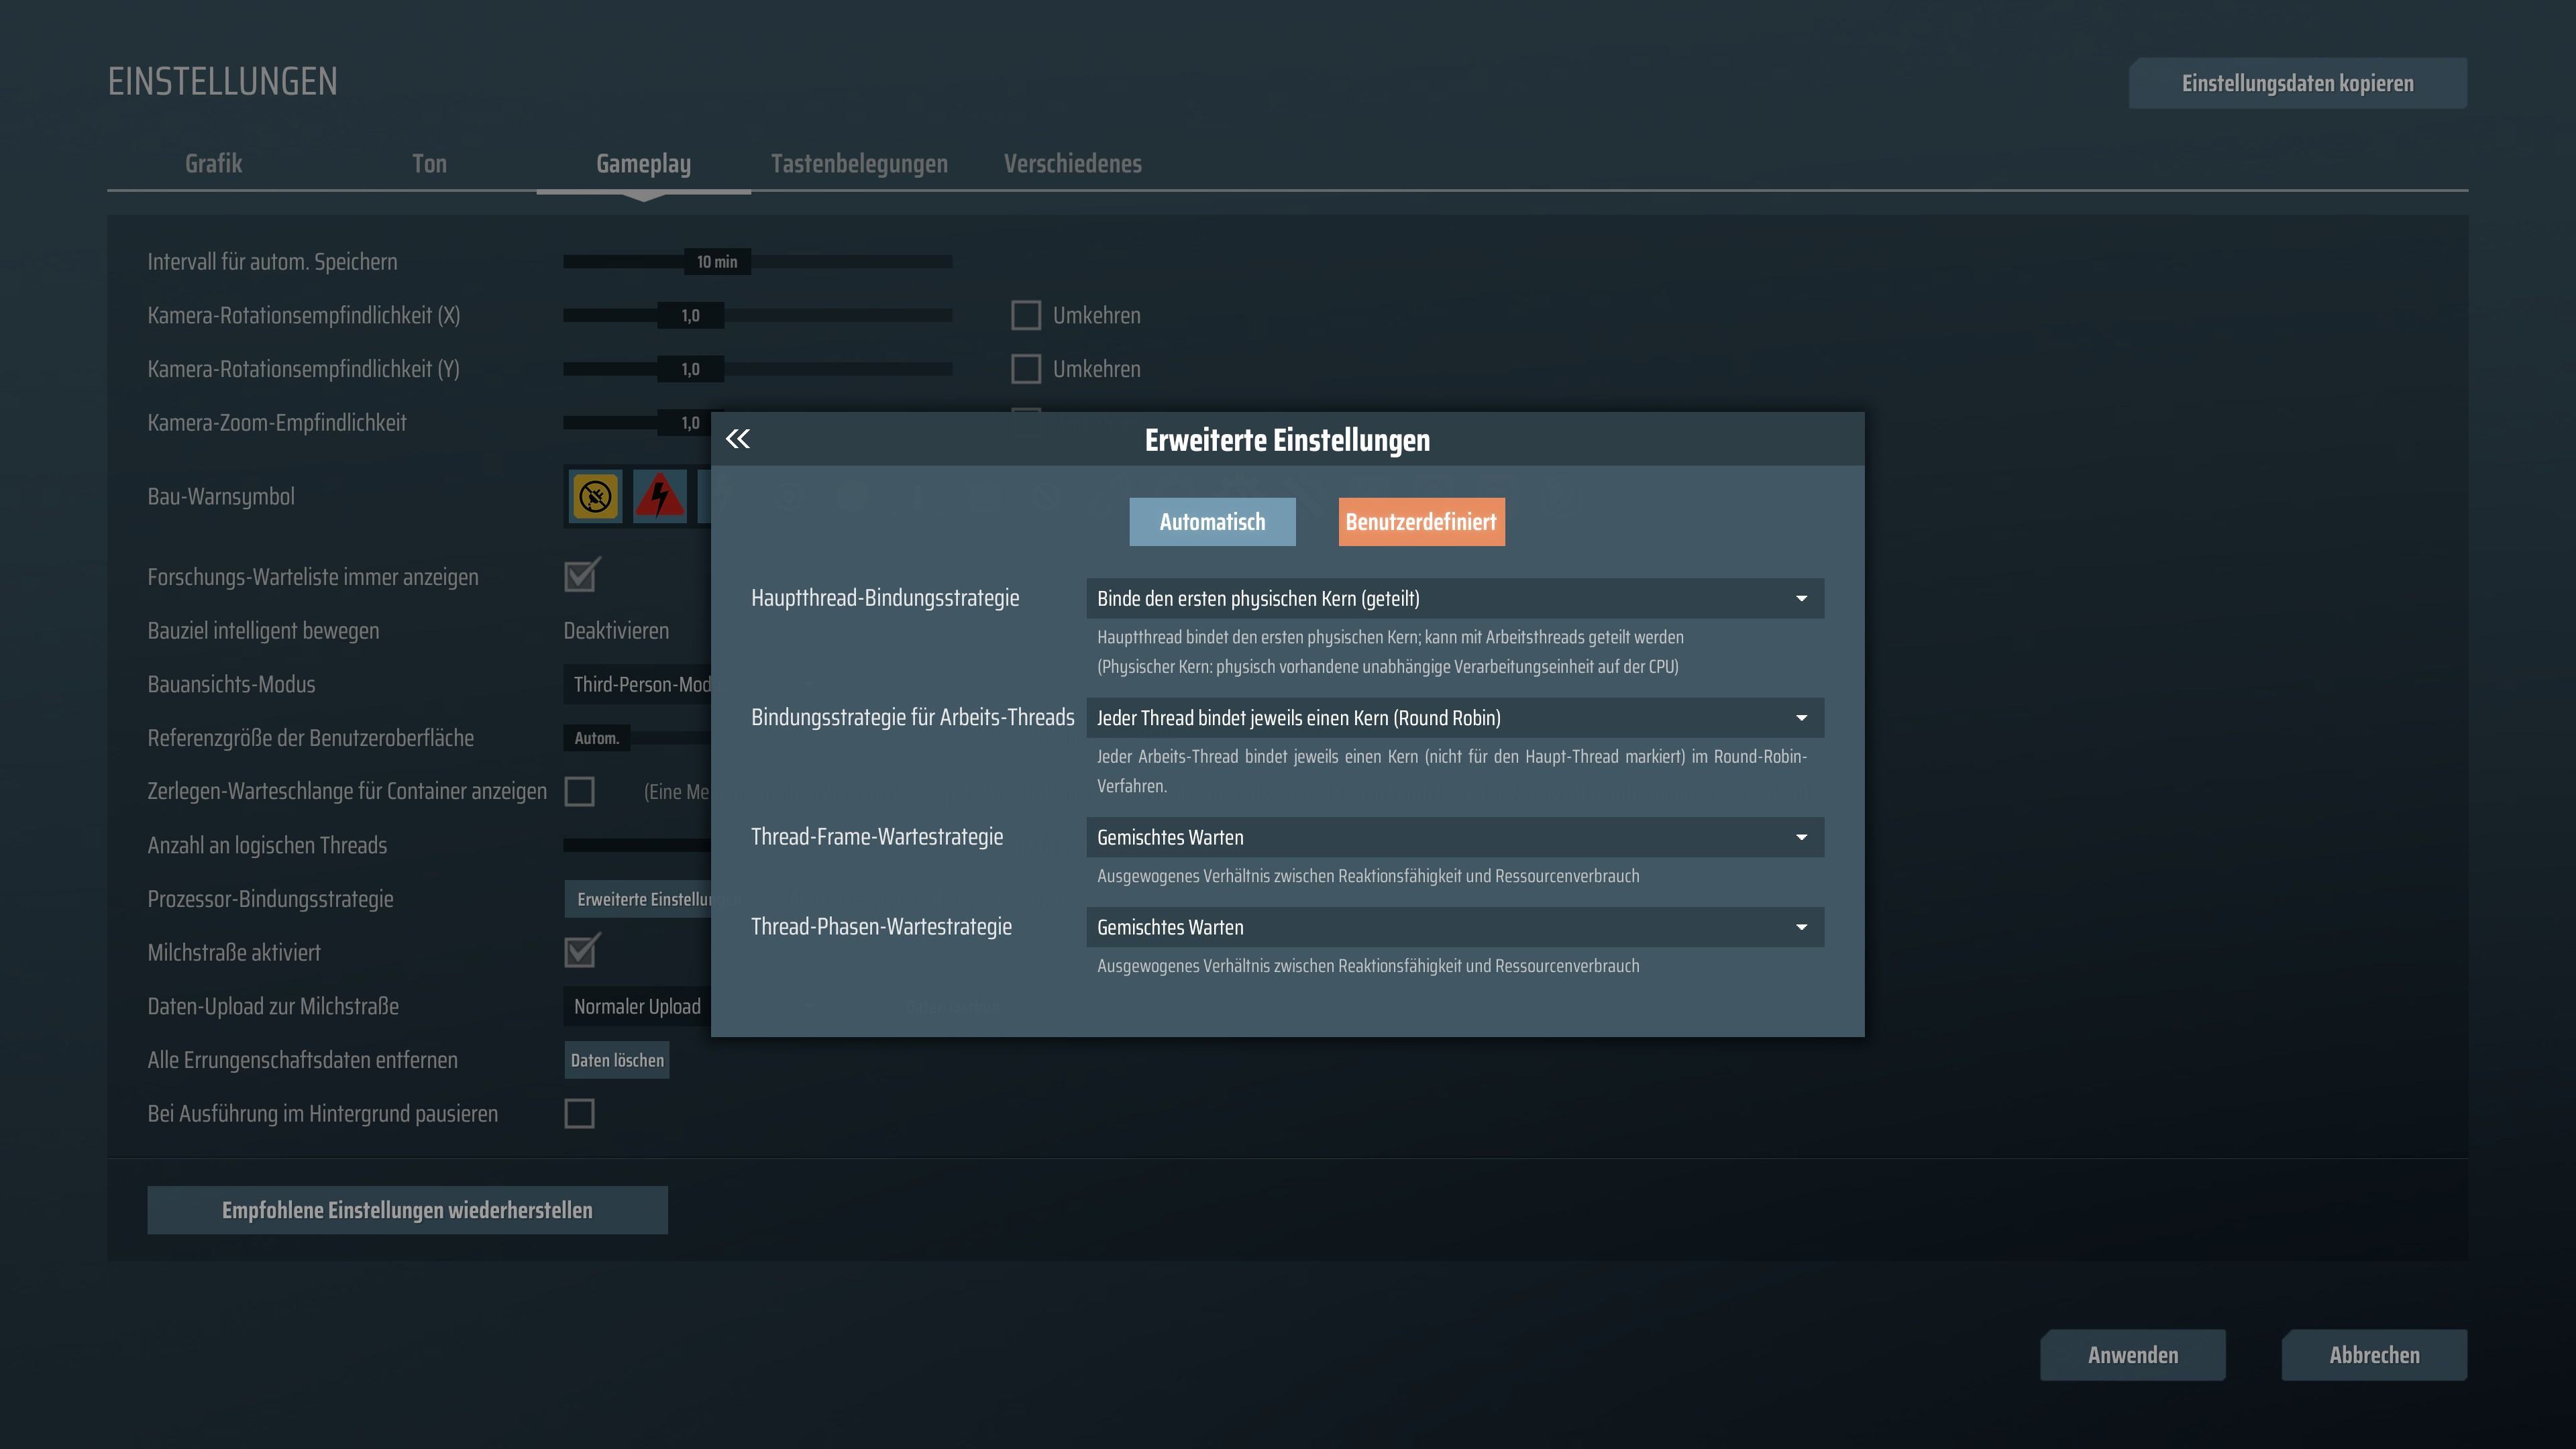Open Thread-Frame-Wartestrategie dropdown

1454,837
